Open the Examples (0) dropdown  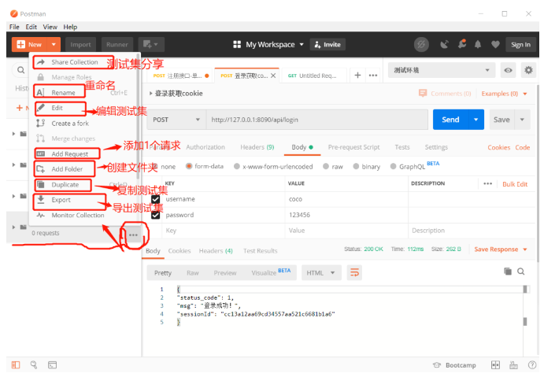click(504, 94)
